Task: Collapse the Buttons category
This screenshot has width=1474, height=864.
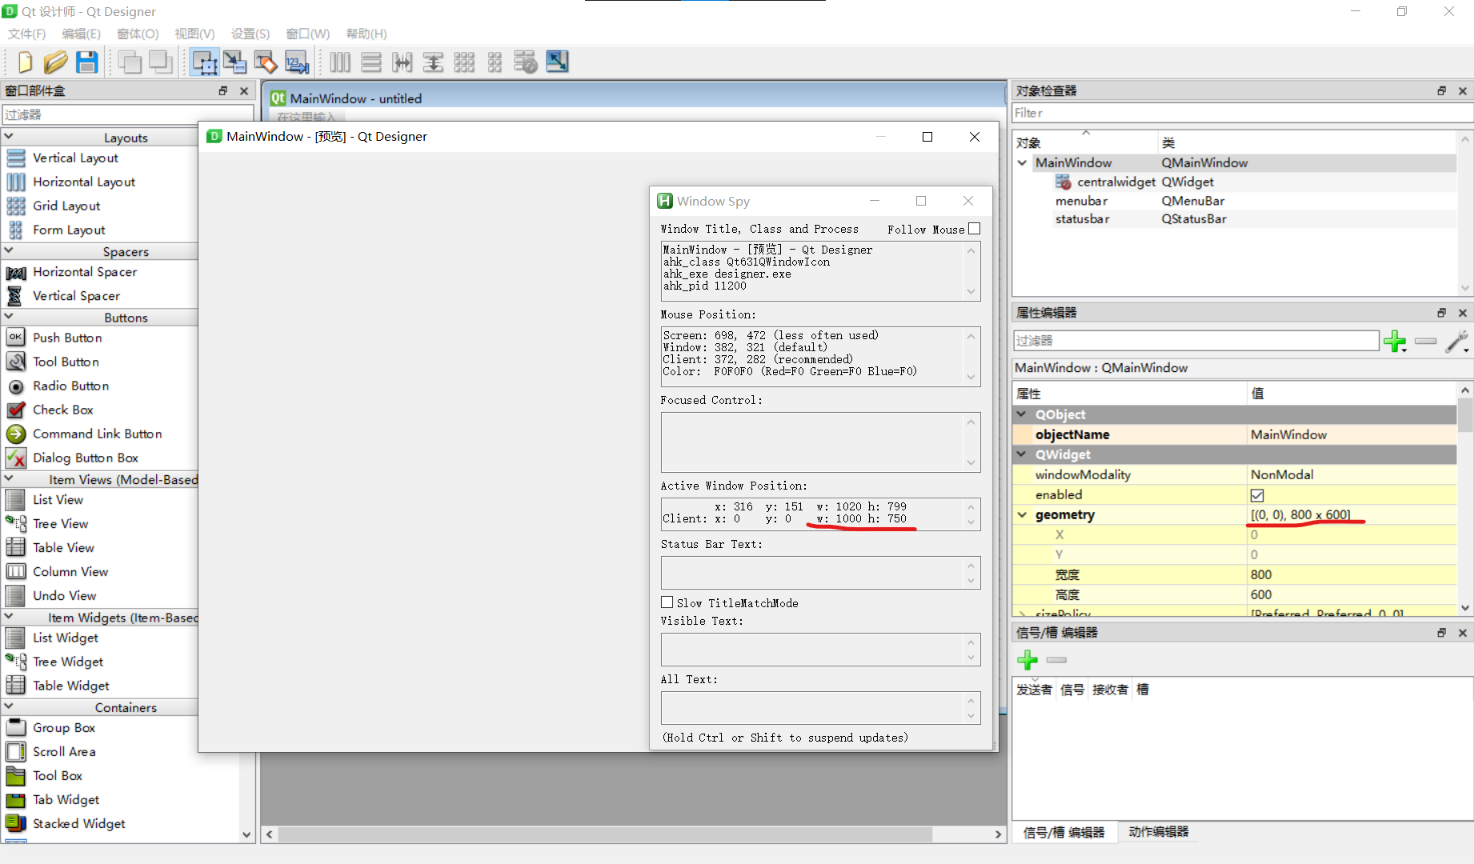Action: [x=9, y=317]
